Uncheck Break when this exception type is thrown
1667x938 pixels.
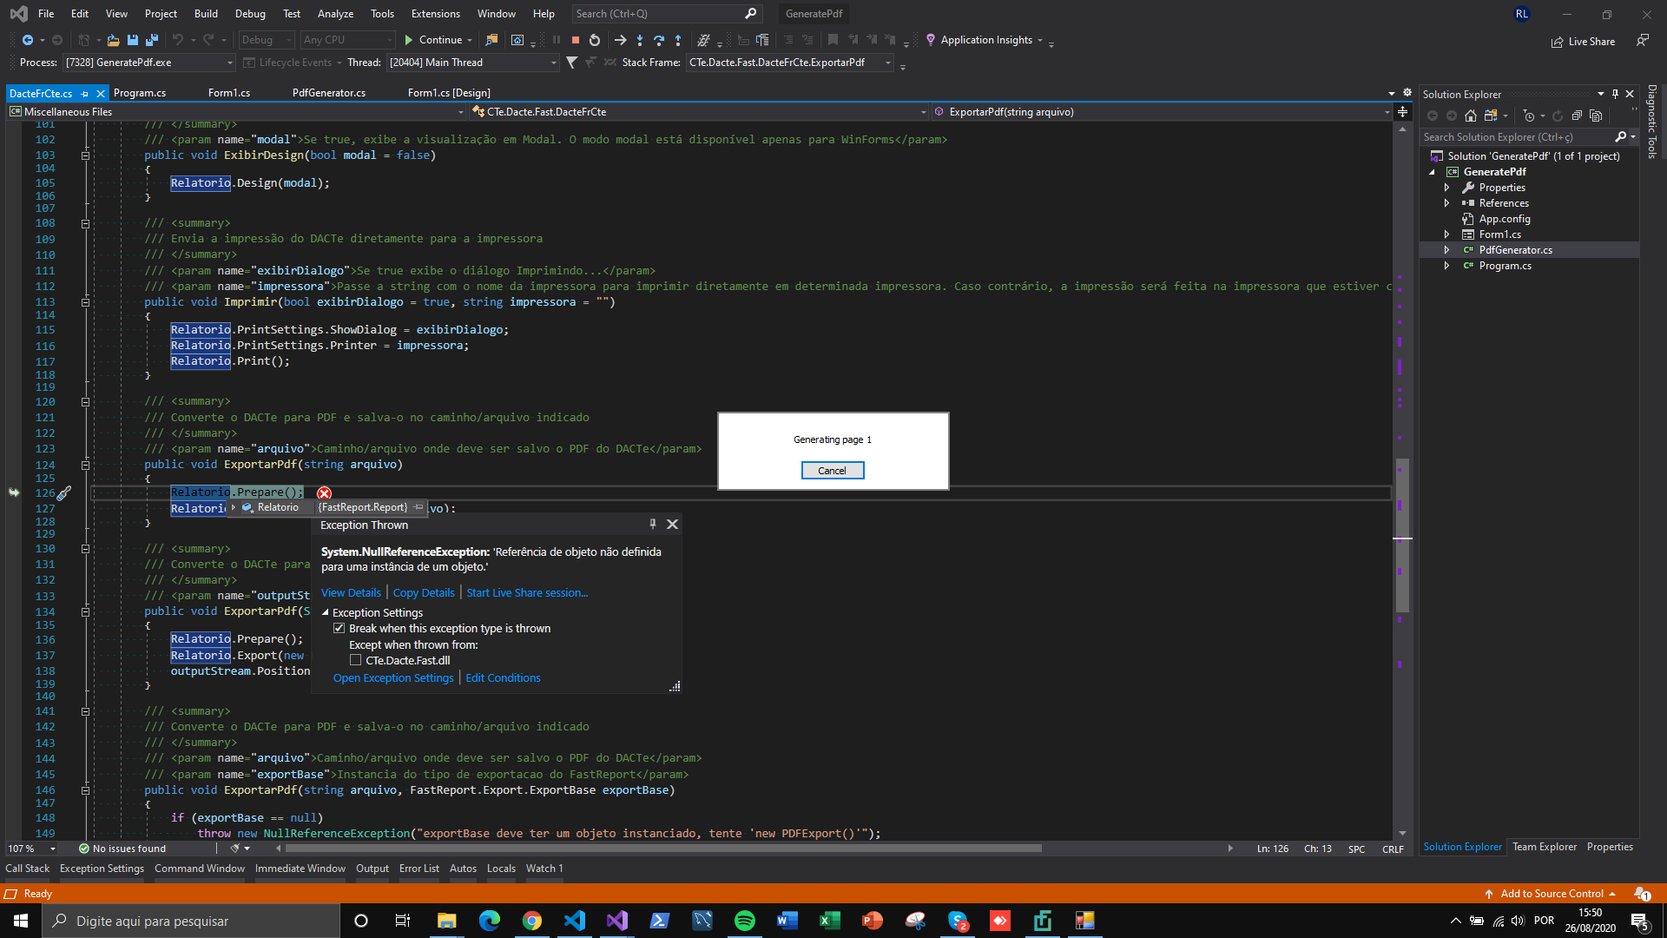(339, 628)
